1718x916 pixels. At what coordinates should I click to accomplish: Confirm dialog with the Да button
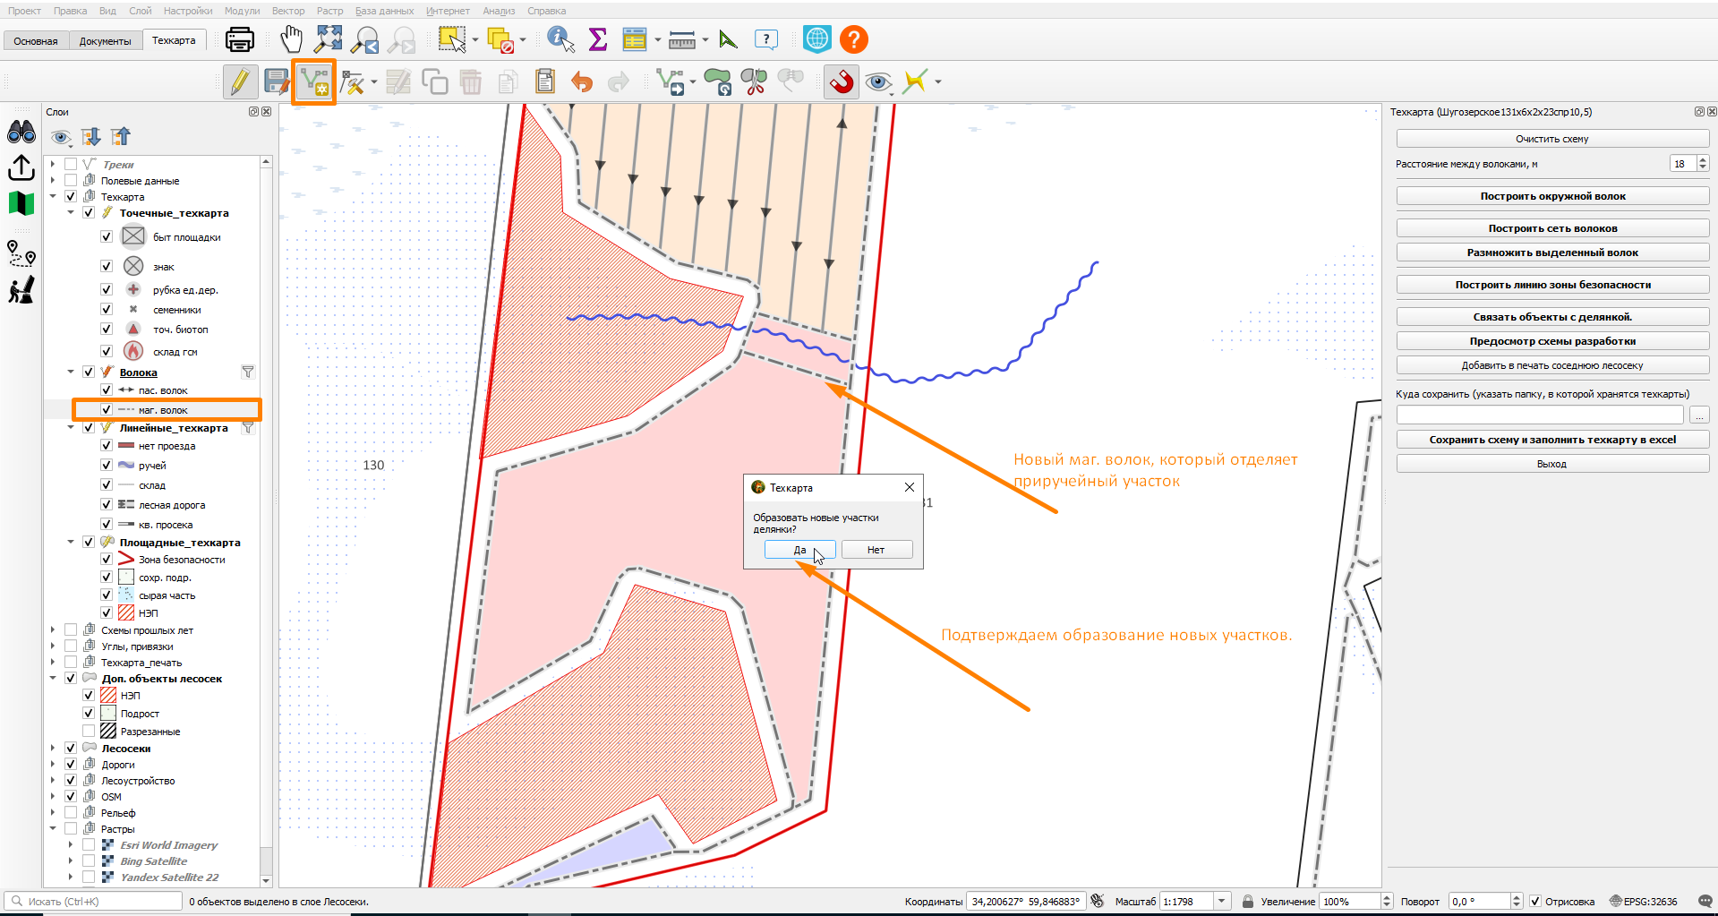799,550
